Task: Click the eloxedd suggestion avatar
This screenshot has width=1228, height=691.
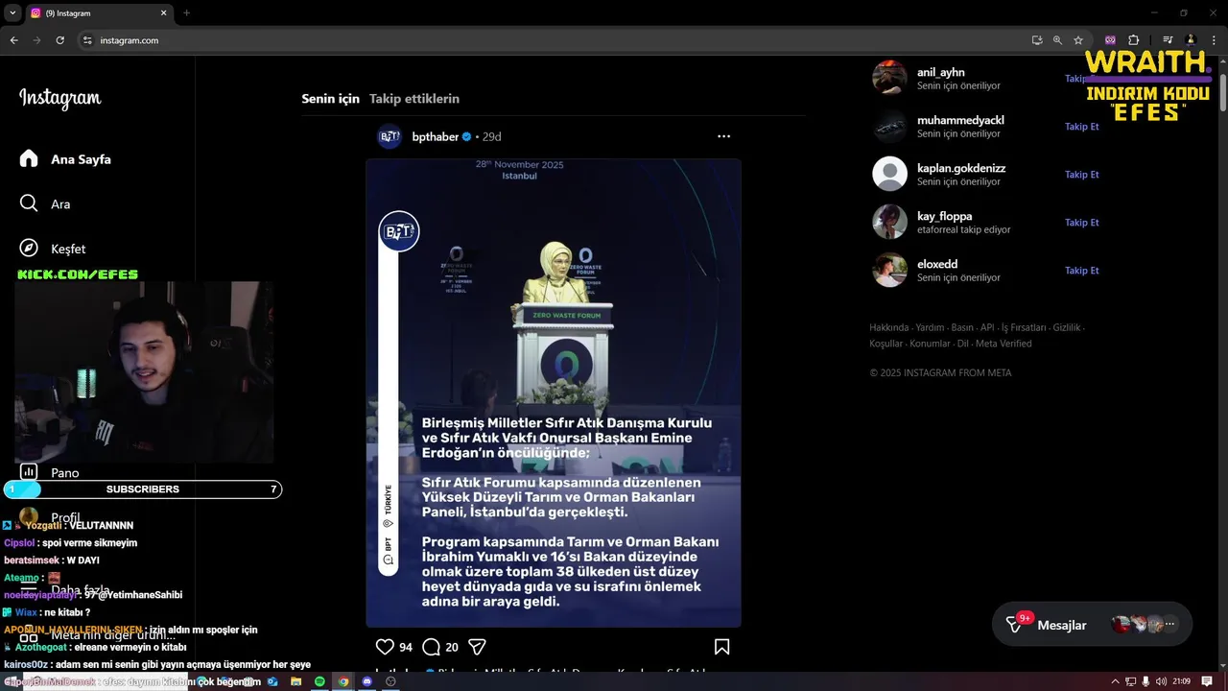Action: (x=889, y=270)
